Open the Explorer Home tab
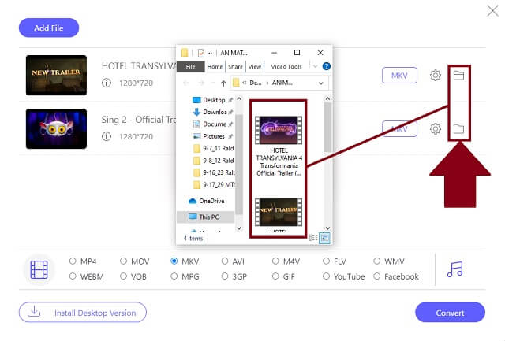This screenshot has width=505, height=341. (215, 66)
